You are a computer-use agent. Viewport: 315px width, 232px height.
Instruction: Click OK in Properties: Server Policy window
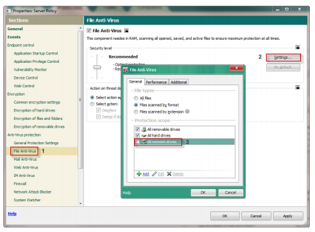[x=225, y=216]
